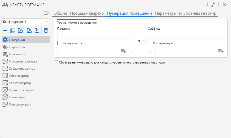Click the edit configuration pencil icon
Image resolution: width=231 pixels, height=138 pixels.
click(20, 31)
